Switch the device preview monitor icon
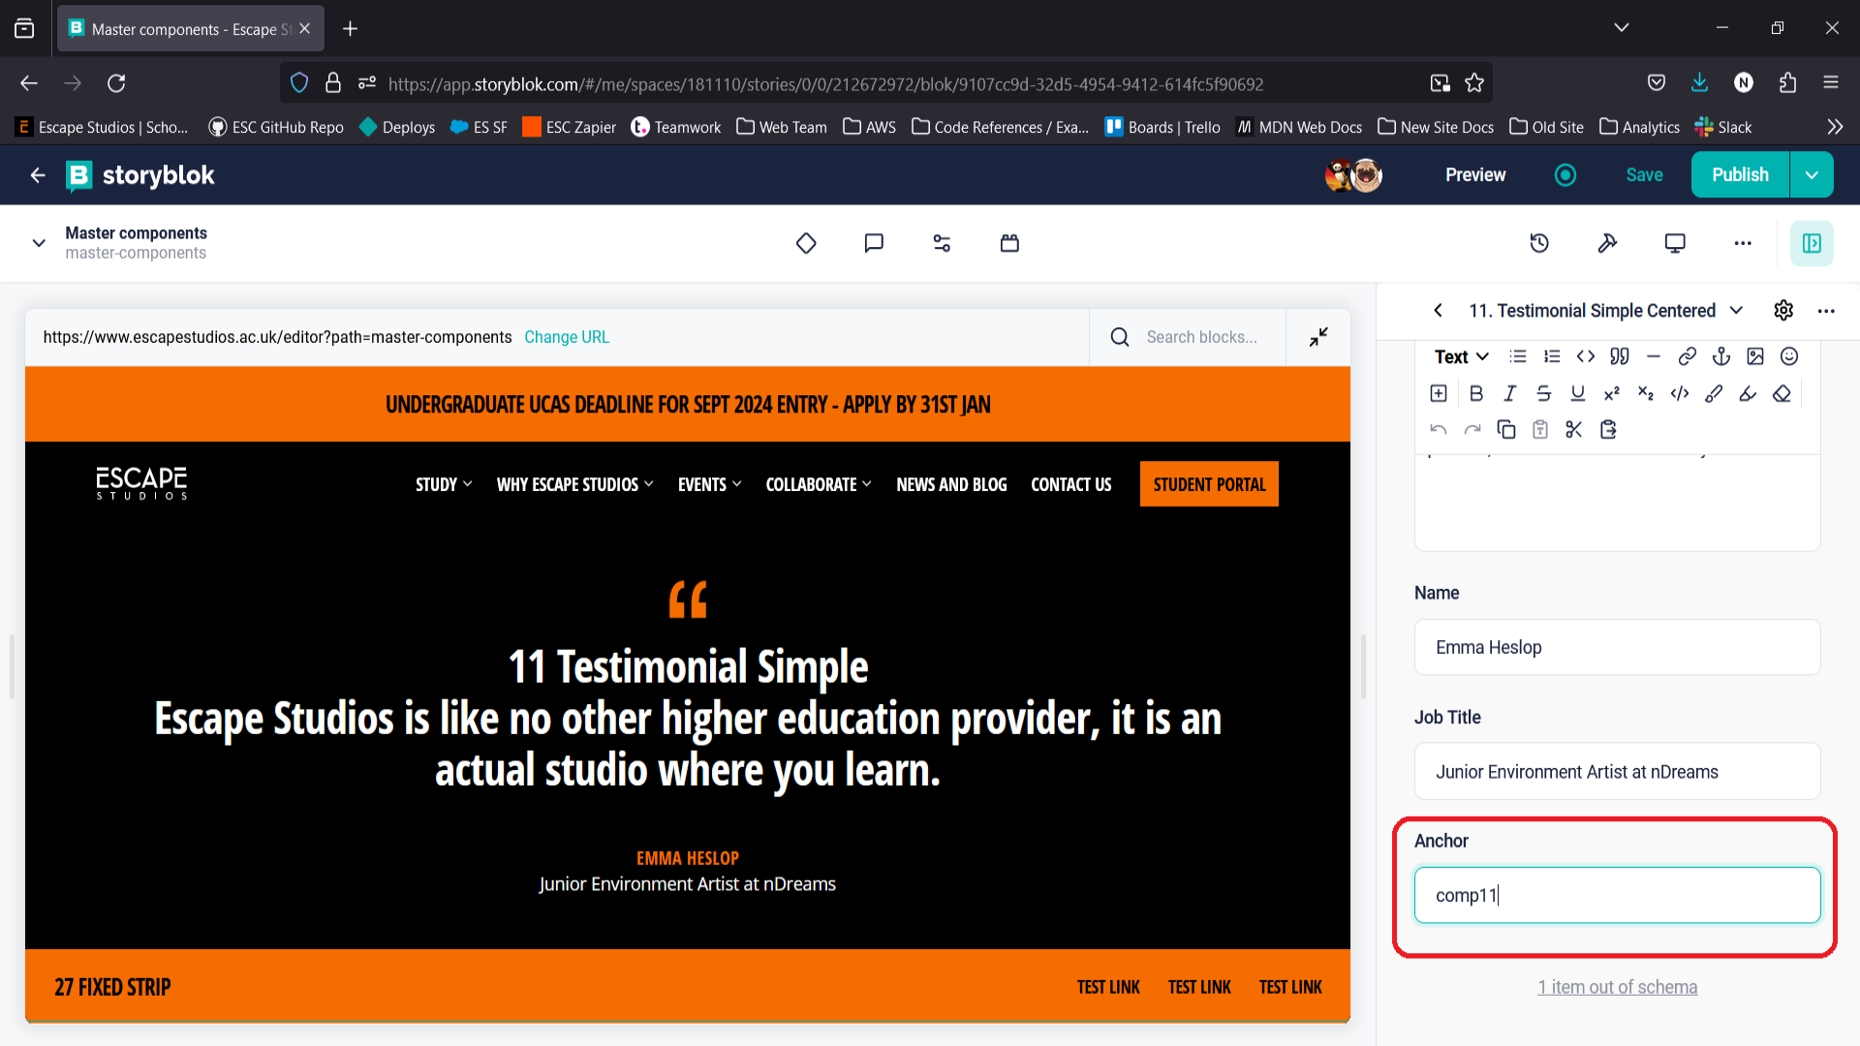 pos(1675,243)
